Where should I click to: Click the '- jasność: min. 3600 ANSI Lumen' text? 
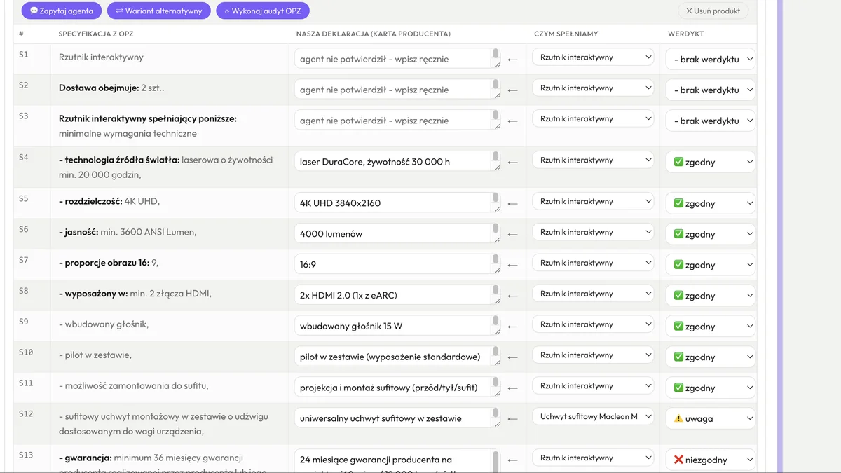(128, 232)
